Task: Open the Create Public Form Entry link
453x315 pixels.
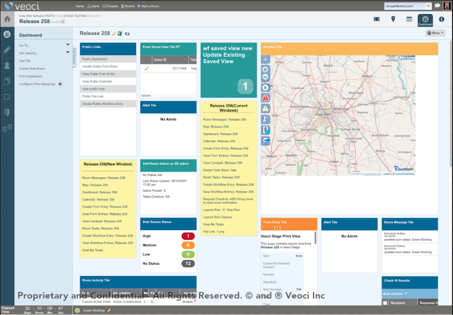Action: click(100, 66)
